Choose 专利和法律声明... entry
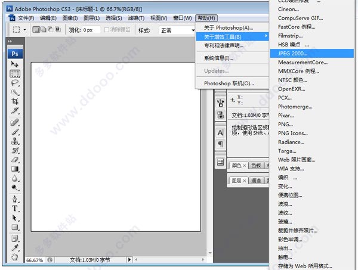358x270 pixels. click(x=232, y=45)
